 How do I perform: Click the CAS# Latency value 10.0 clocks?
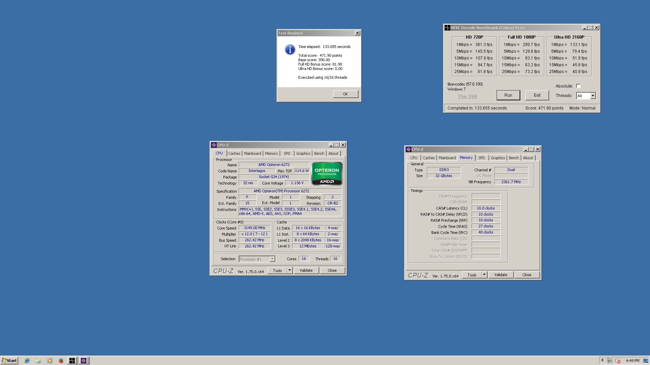(x=486, y=208)
